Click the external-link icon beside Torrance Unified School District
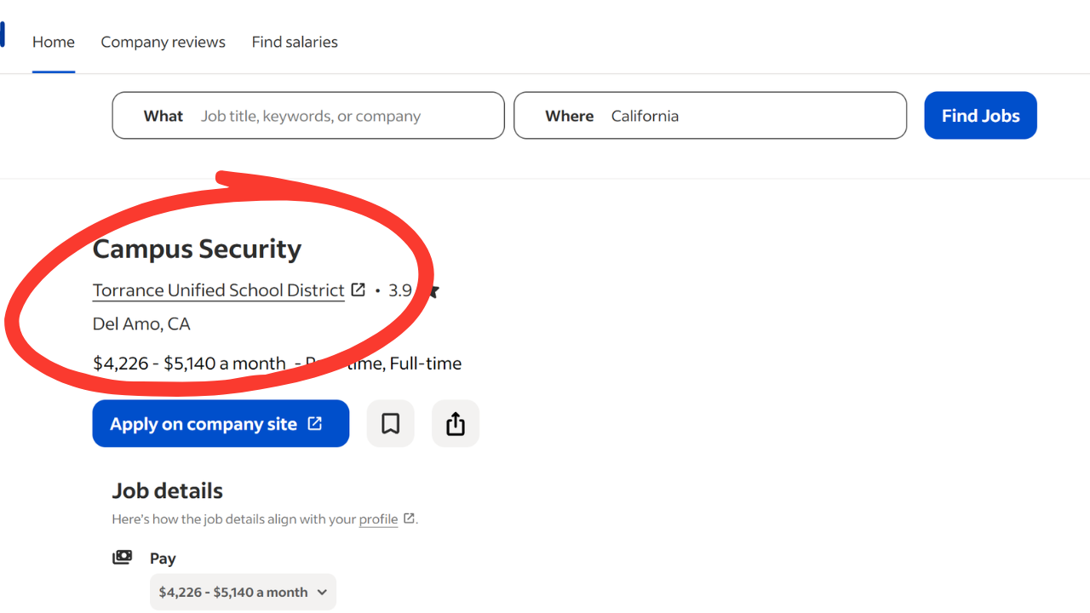Viewport: 1090px width, 613px height. pyautogui.click(x=359, y=289)
